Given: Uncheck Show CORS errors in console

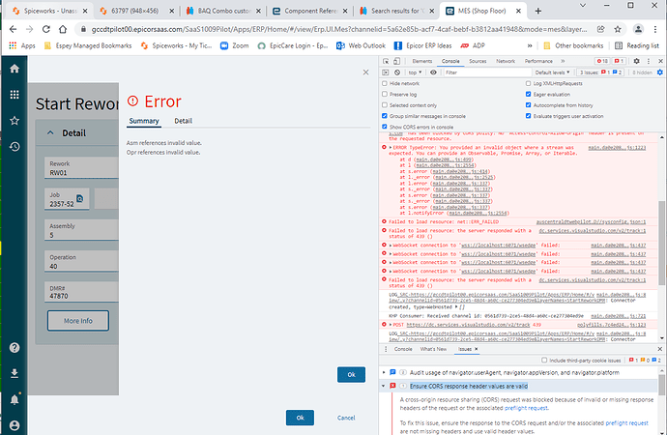Looking at the screenshot, I should point(385,127).
